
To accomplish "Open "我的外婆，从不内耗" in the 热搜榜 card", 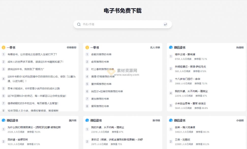I will click(191, 91).
